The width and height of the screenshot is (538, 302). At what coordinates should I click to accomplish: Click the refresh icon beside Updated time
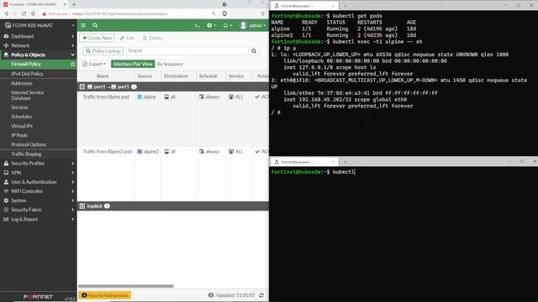[261, 295]
